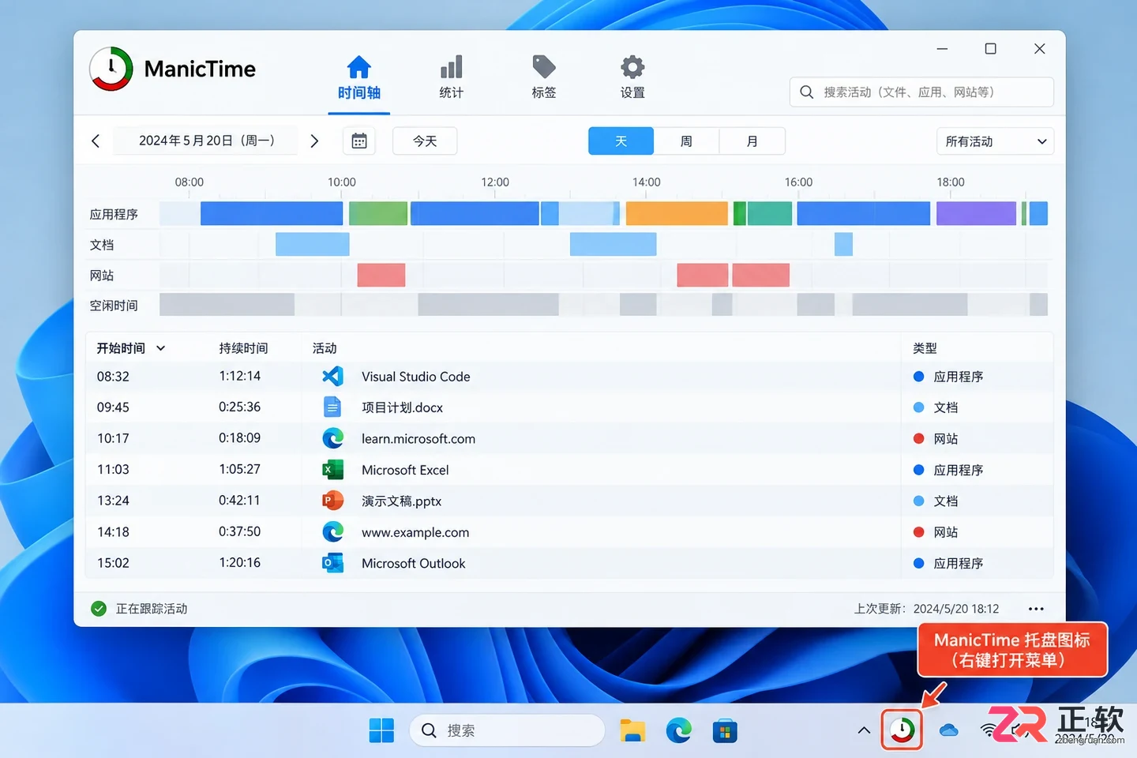Viewport: 1137px width, 758px height.
Task: Click the taskbar 搜索 search box
Action: [x=507, y=731]
